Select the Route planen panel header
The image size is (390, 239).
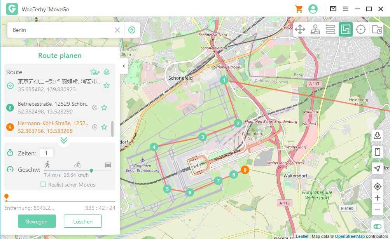click(x=59, y=56)
